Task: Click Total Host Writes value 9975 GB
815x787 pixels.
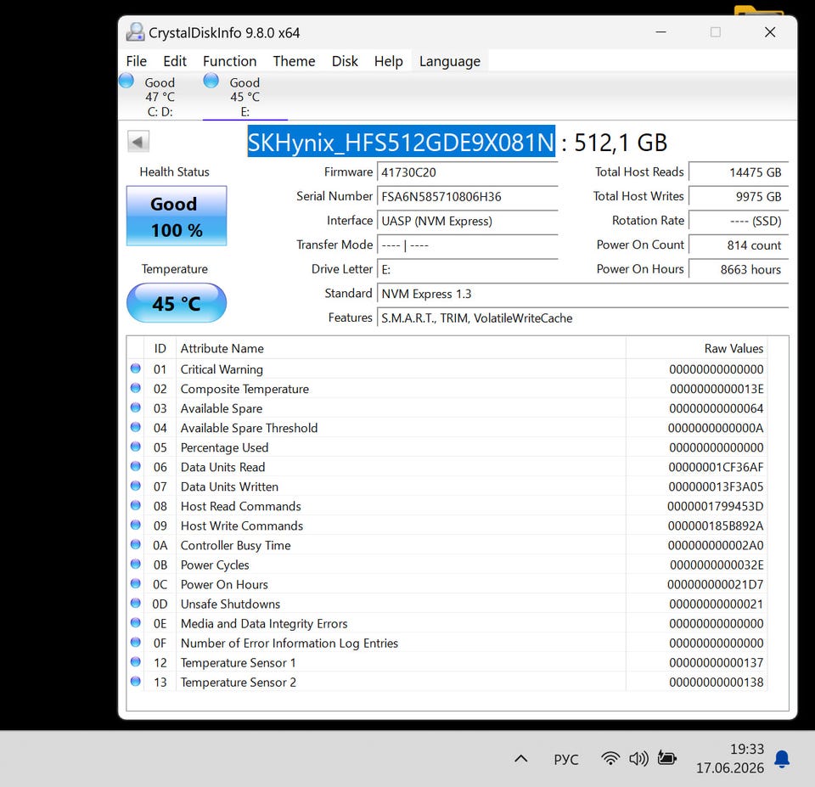Action: click(739, 196)
